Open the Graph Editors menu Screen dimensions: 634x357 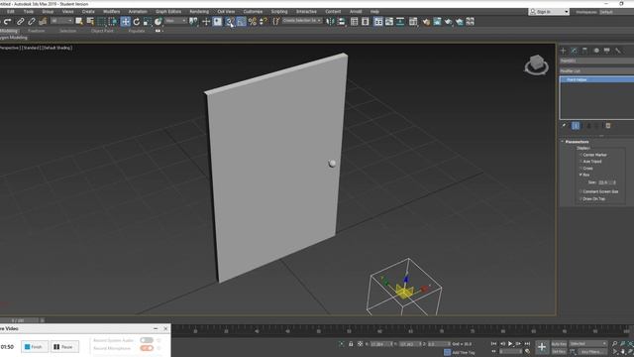click(168, 11)
